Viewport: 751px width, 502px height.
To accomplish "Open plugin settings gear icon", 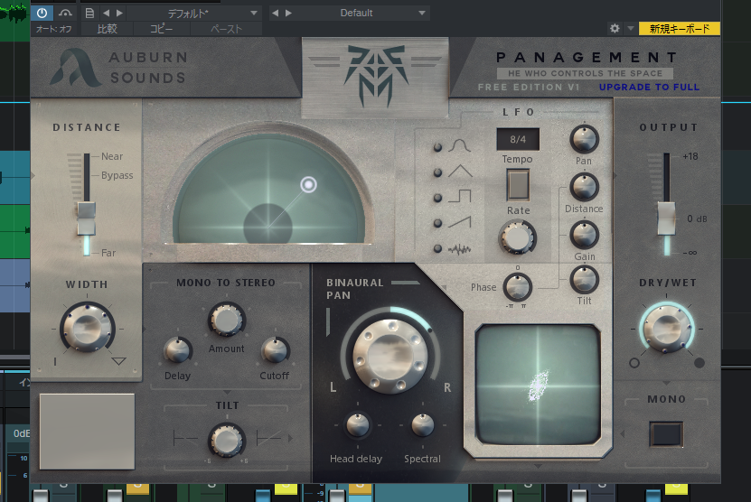I will [615, 29].
